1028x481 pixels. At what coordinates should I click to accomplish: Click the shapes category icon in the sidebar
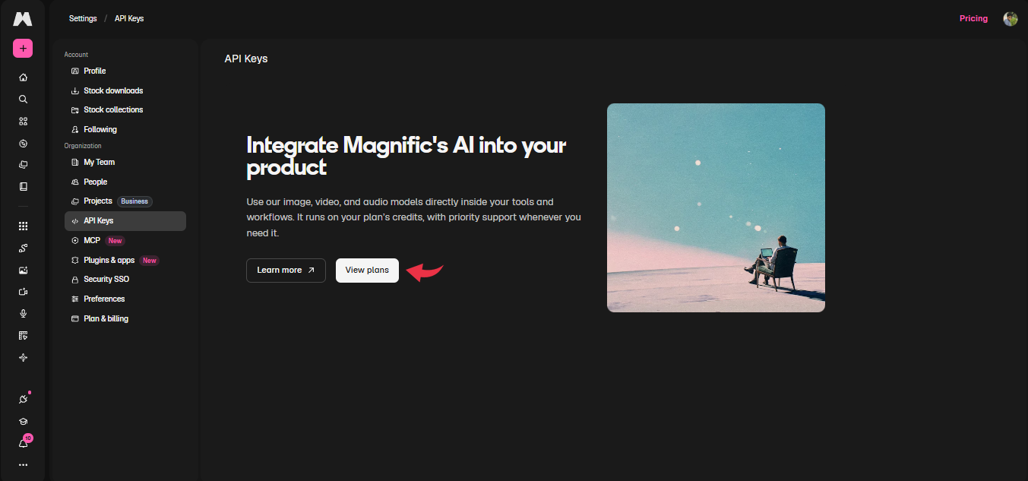[23, 122]
